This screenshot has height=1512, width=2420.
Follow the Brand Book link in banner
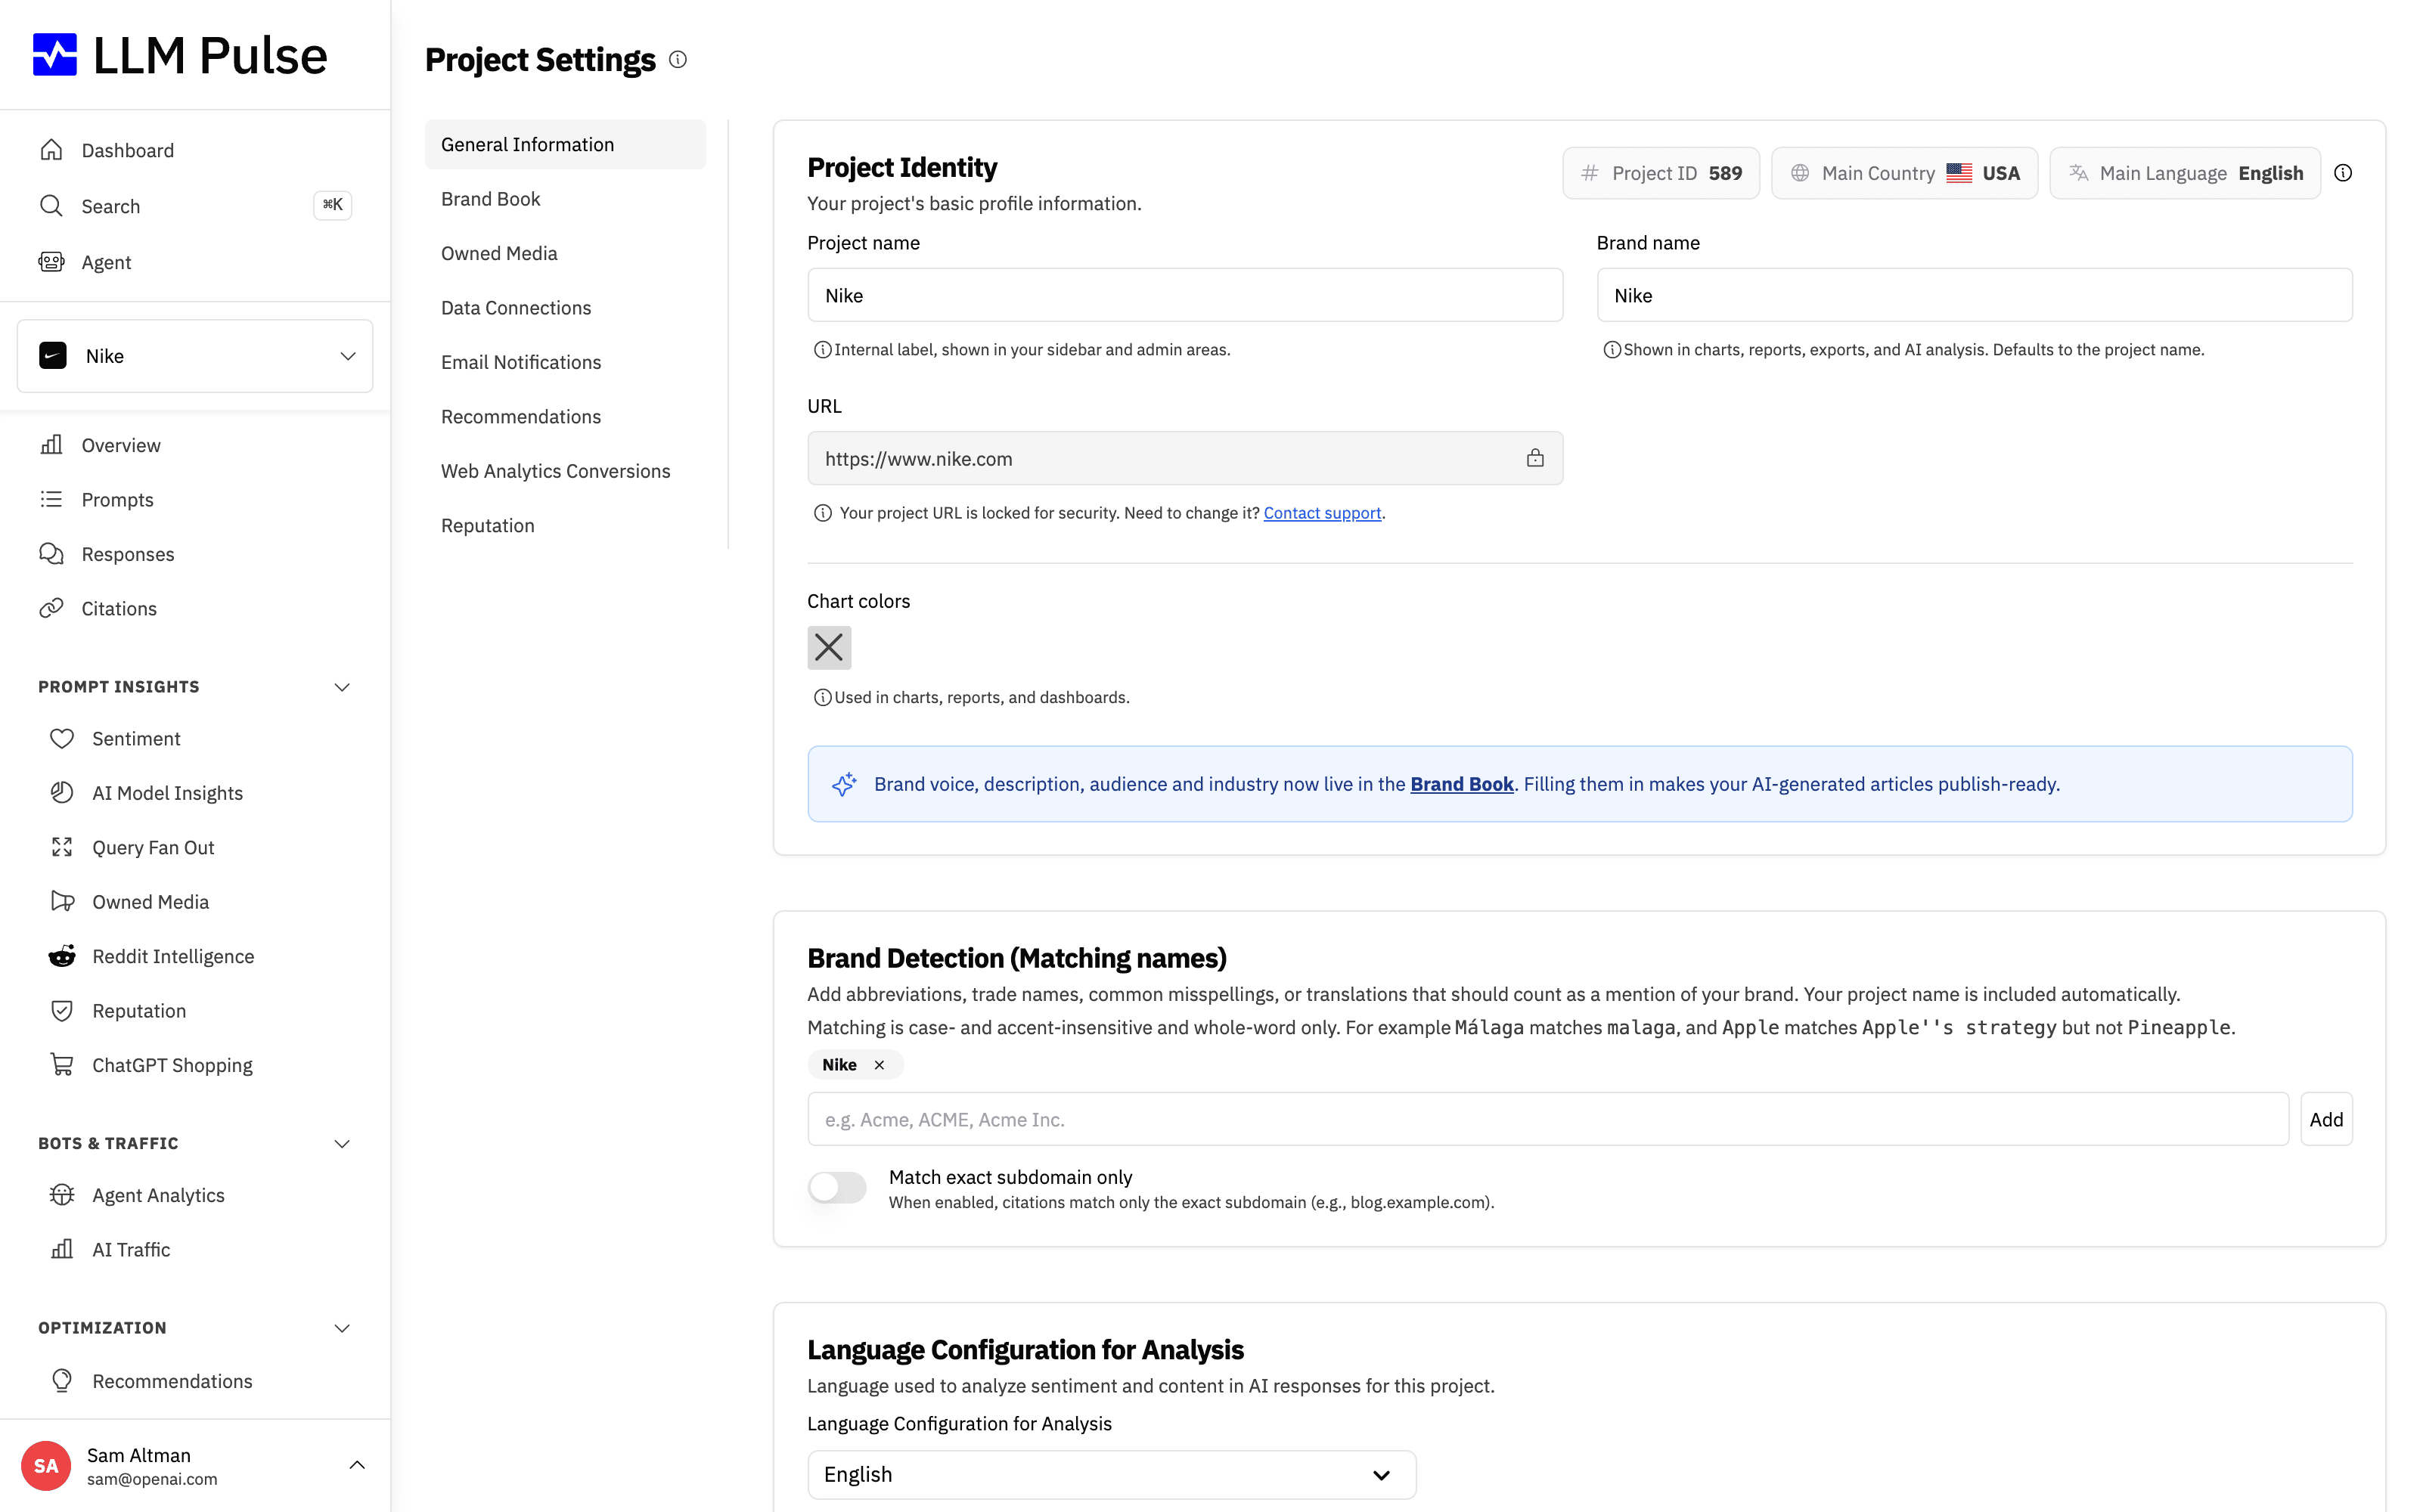tap(1461, 784)
